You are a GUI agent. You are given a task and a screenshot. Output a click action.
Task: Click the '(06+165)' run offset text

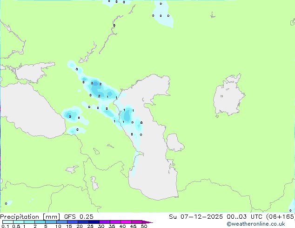coord(281,217)
